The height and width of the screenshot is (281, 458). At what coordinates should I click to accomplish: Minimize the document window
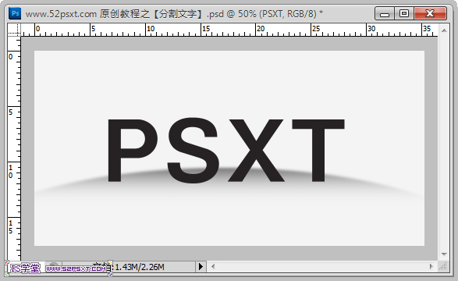385,14
